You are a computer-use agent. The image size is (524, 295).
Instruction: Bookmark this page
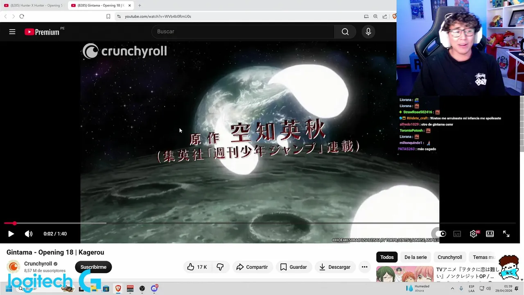click(x=108, y=16)
